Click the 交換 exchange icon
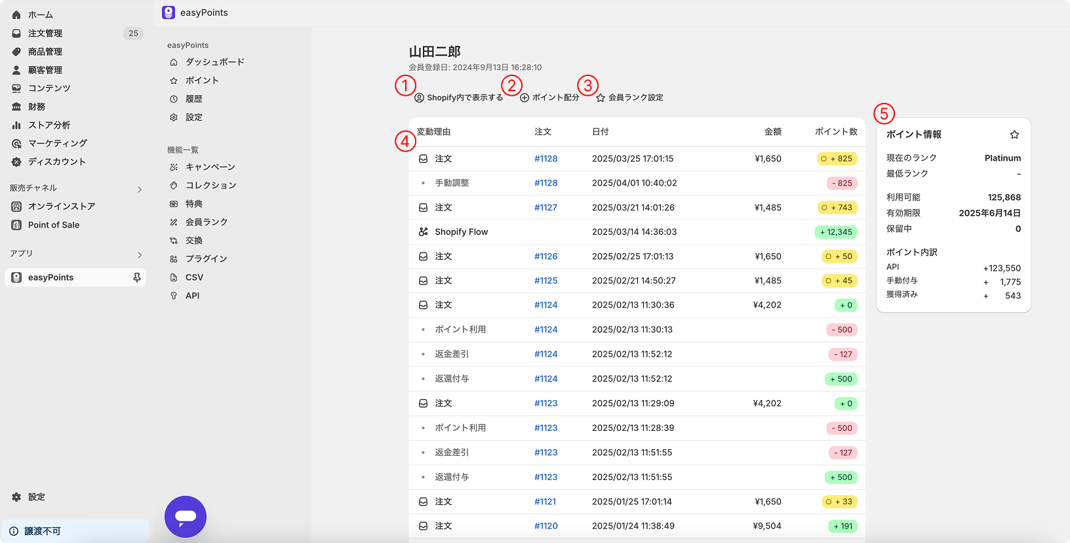 point(174,240)
